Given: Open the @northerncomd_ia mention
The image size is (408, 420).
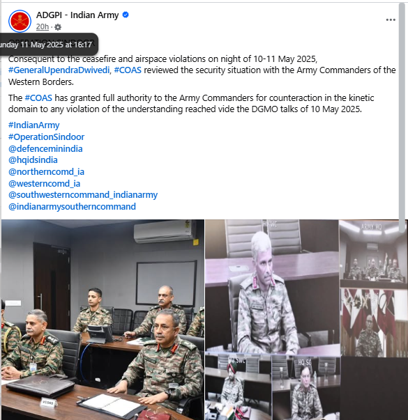Looking at the screenshot, I should (46, 172).
